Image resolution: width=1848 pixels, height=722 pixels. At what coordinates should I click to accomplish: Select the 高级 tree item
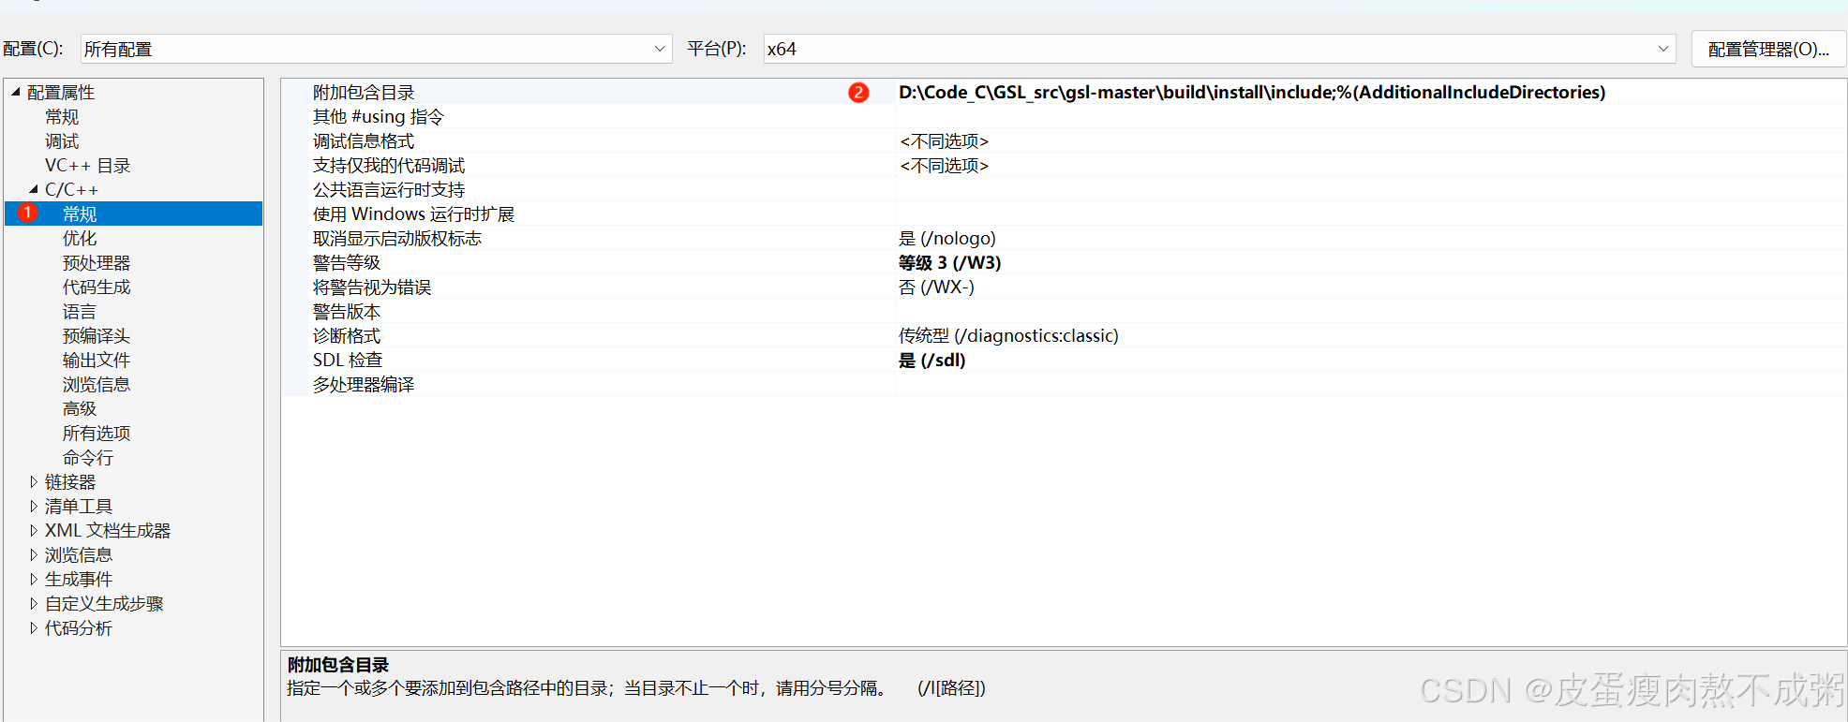[80, 409]
